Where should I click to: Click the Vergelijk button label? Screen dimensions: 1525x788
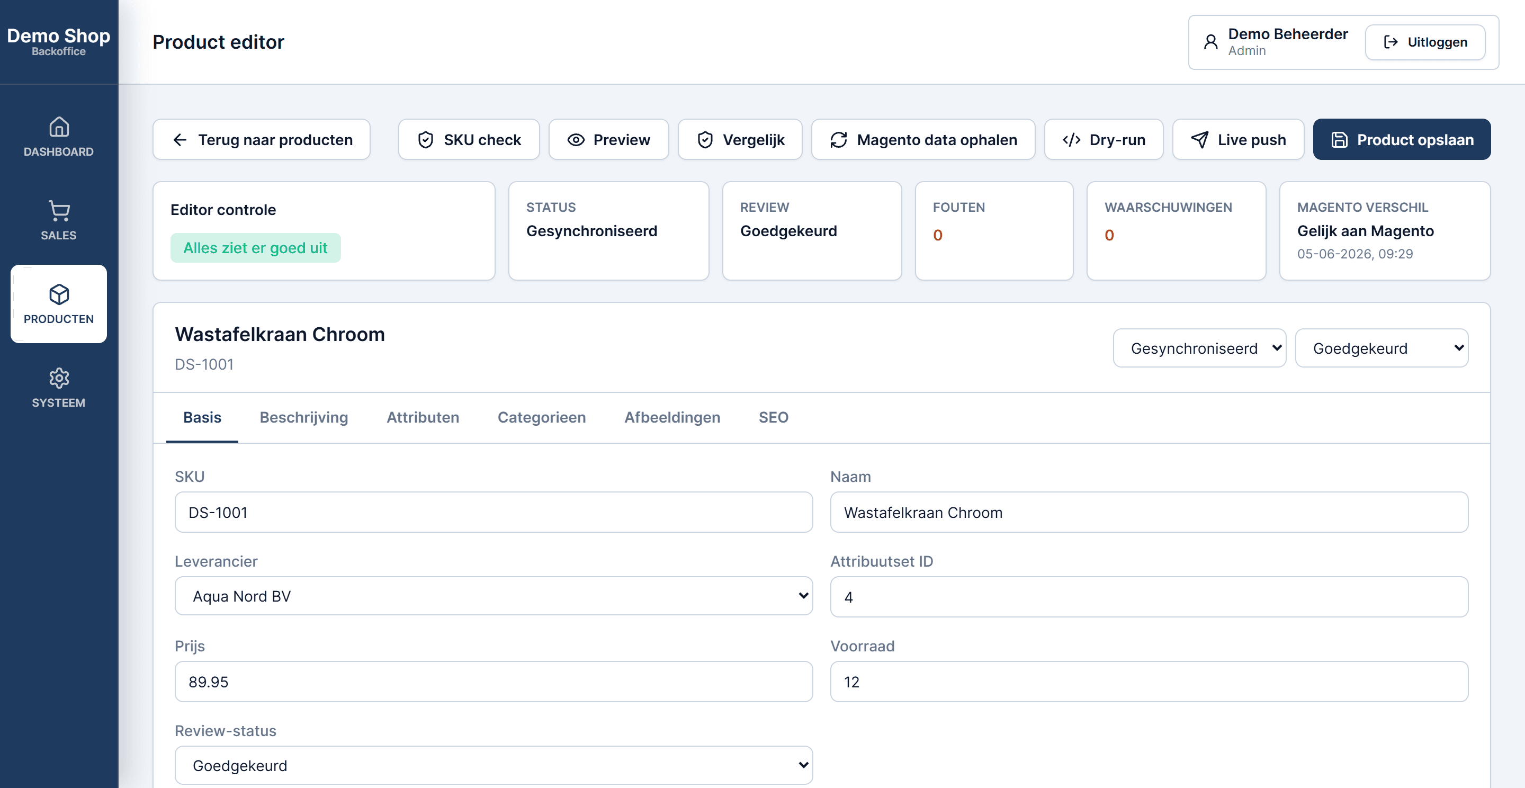(753, 140)
